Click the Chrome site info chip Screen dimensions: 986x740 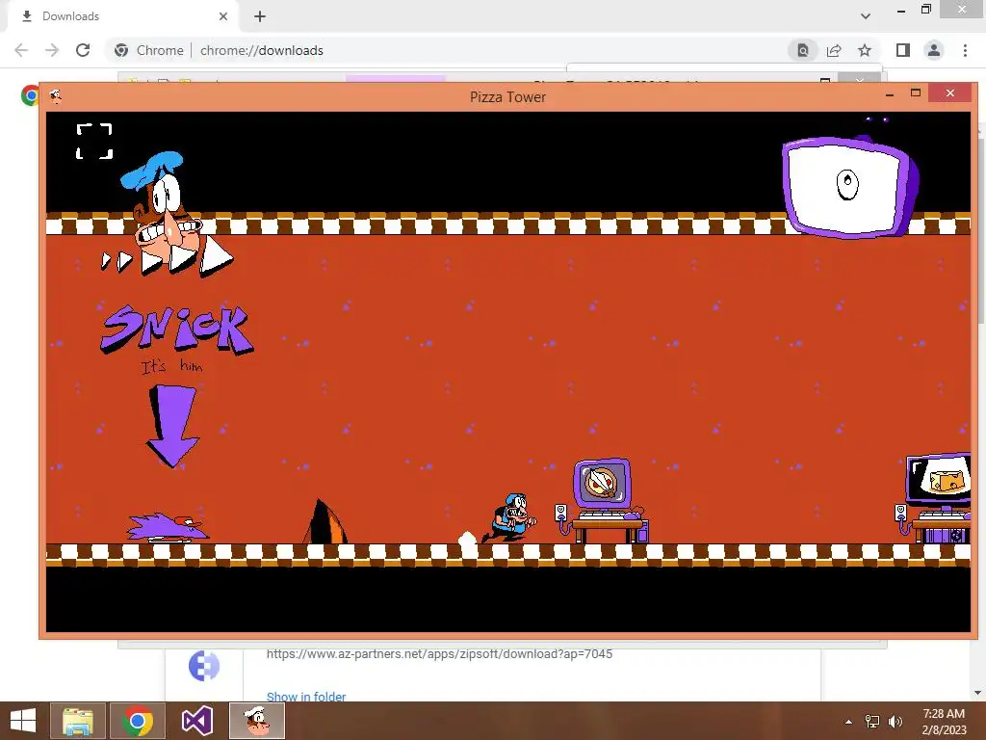click(149, 50)
